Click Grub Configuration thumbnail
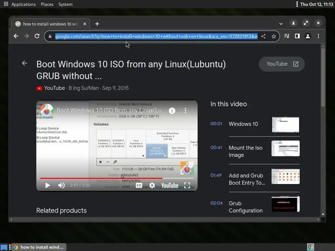Screen dimensions: 335x251 click(x=286, y=204)
